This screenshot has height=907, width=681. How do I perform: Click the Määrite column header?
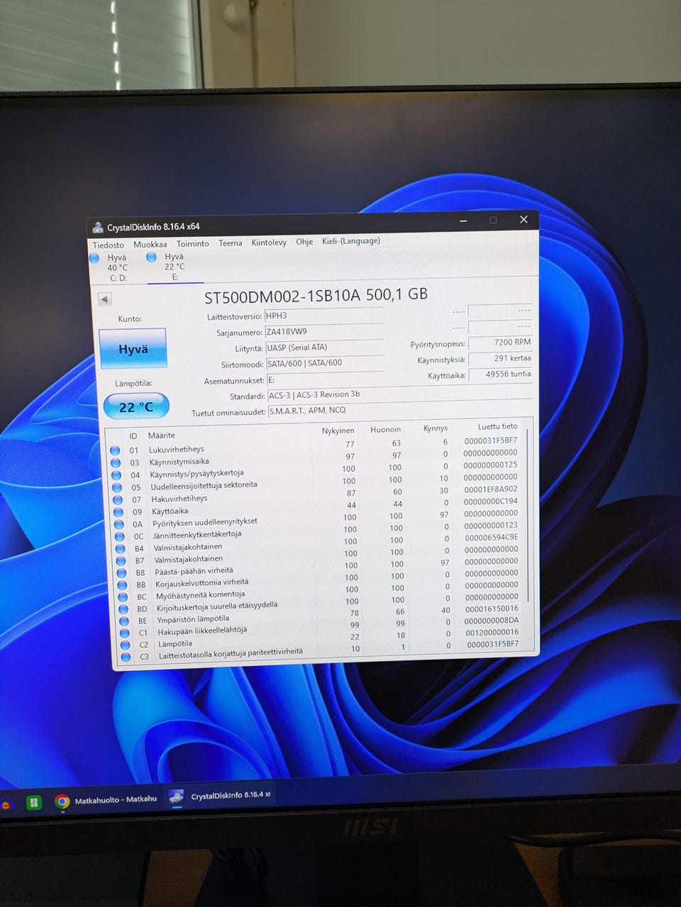pyautogui.click(x=162, y=435)
